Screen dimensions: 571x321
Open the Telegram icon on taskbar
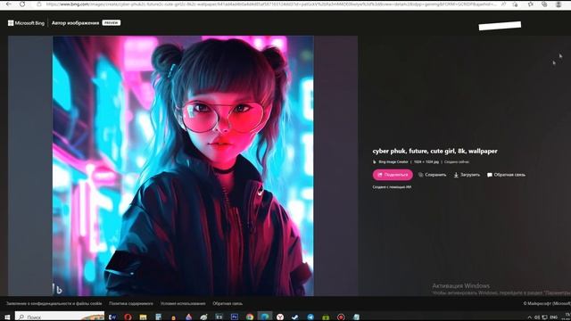click(x=310, y=317)
